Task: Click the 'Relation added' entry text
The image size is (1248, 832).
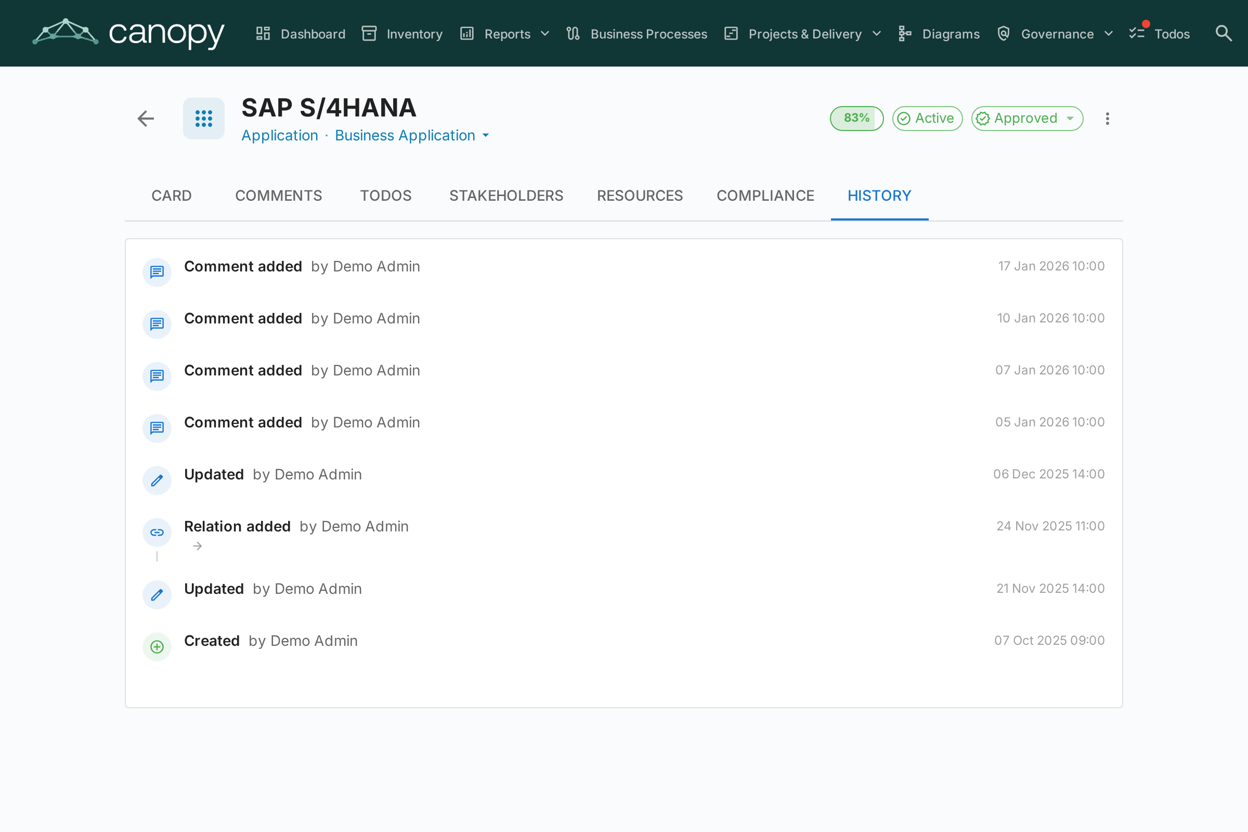Action: pos(237,526)
